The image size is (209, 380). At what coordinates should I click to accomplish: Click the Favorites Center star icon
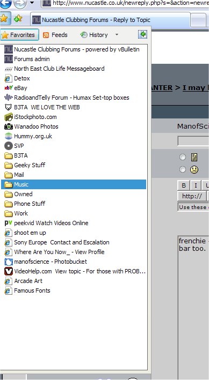tap(4, 18)
